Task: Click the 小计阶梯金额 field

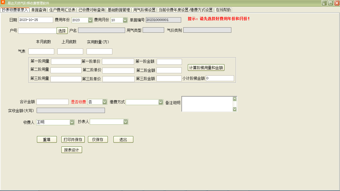Action: click(x=220, y=78)
